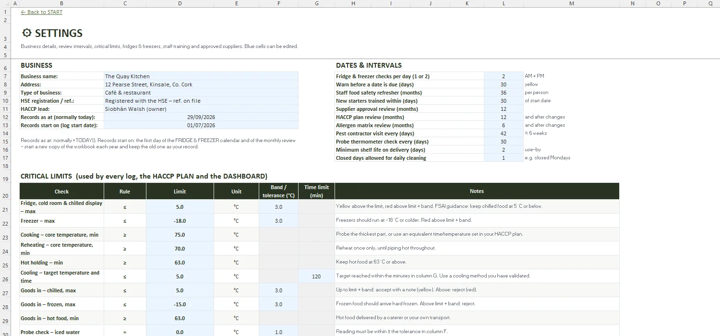This screenshot has height=336, width=720.
Task: Select column header M
Action: coord(571,3)
